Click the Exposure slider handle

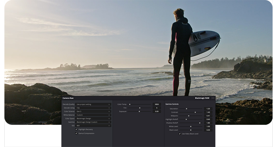139,111
